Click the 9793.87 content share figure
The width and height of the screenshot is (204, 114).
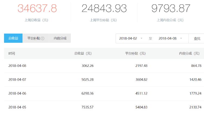(171, 8)
